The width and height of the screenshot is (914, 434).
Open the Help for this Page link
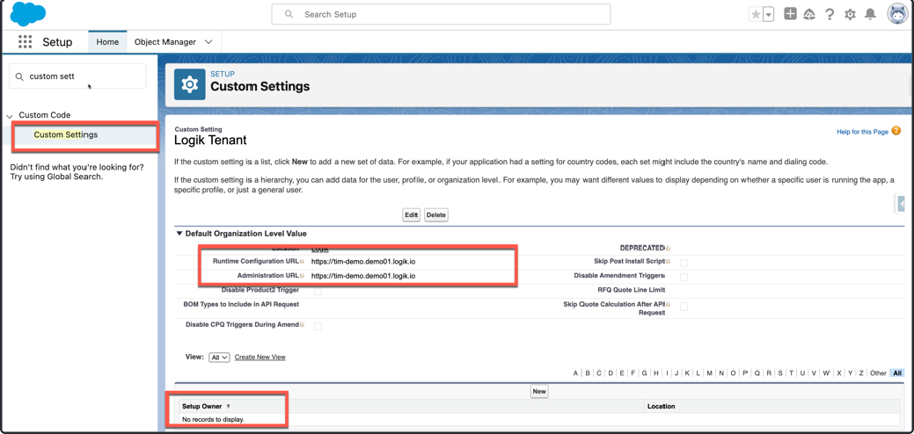(862, 132)
